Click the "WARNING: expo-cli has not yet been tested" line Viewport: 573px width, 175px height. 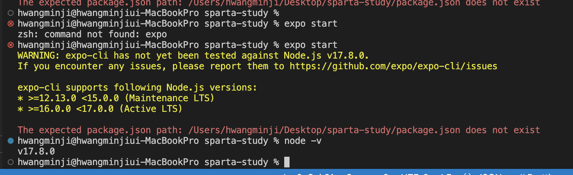(x=194, y=56)
